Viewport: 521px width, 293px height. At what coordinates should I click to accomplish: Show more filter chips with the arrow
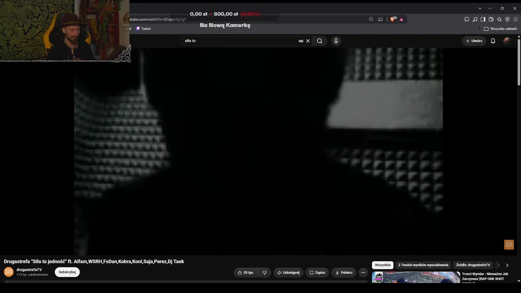pos(507,265)
